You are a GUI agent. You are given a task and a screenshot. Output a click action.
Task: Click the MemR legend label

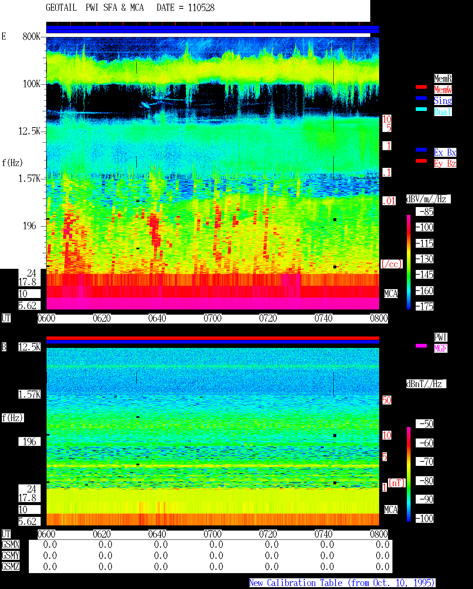pos(443,78)
